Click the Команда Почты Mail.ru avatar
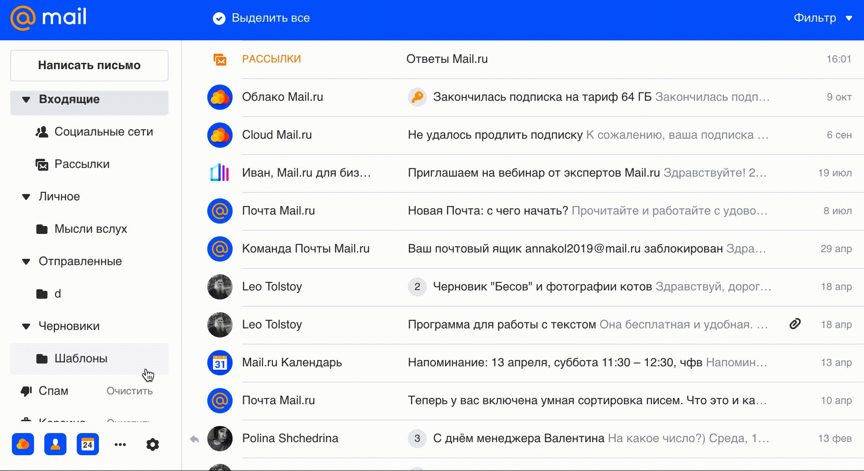864x471 pixels. [220, 249]
